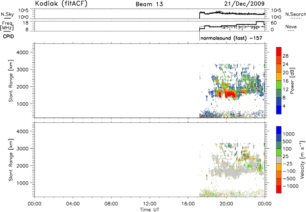This screenshot has width=306, height=212.
Task: Click the 'N.Sky' axis label
Action: 7,14
